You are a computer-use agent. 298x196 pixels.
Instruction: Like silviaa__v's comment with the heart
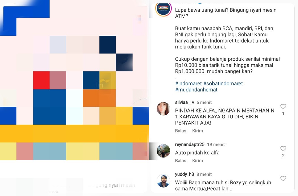coord(283,106)
